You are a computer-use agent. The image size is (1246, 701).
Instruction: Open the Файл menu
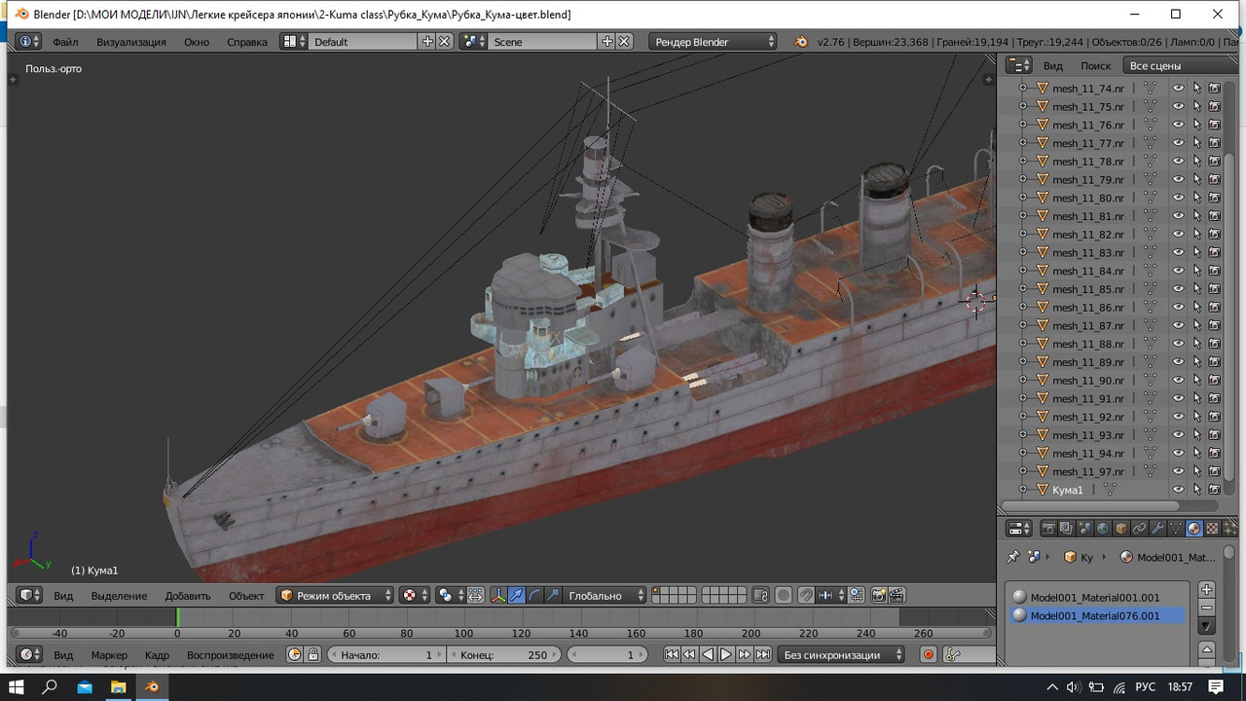point(65,42)
